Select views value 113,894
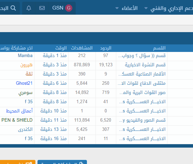 click(x=82, y=120)
